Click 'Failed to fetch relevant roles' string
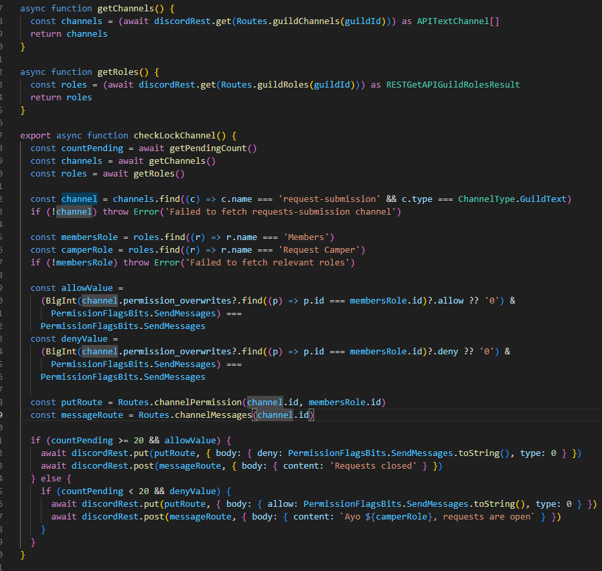 [x=268, y=262]
